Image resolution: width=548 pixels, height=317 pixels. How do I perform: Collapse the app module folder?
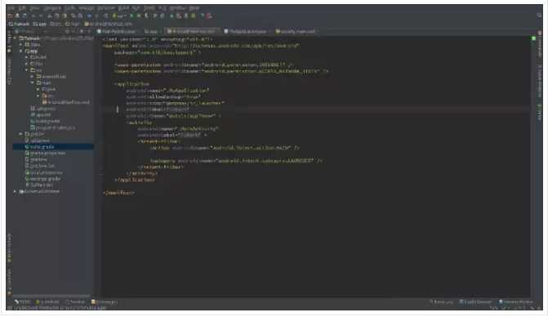coord(21,51)
